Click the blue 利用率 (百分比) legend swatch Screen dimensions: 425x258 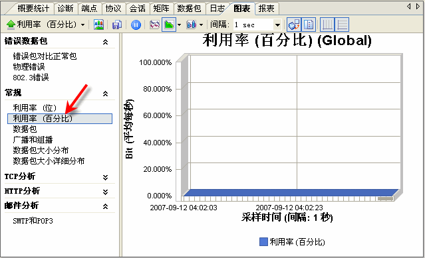(x=263, y=242)
